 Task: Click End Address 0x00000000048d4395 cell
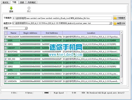(52, 63)
